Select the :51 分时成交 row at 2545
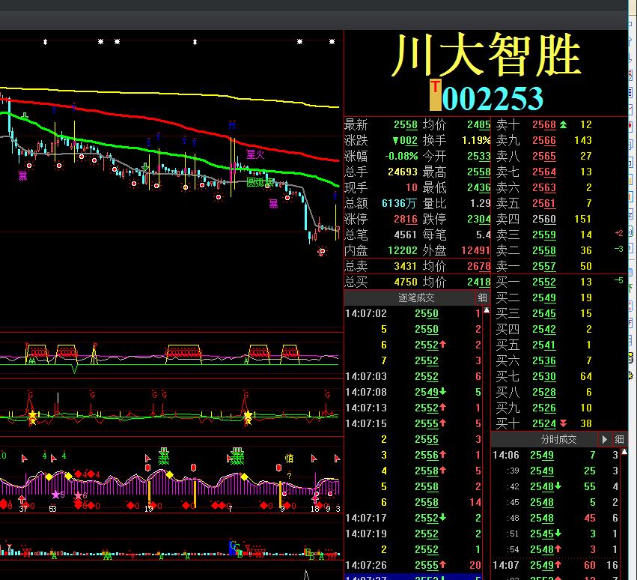This screenshot has height=580, width=637. (555, 534)
